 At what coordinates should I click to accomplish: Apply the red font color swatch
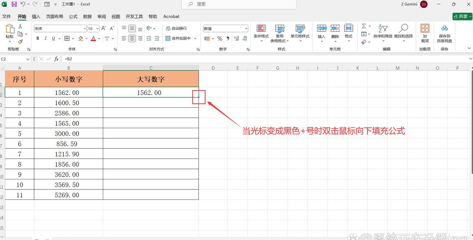[x=93, y=38]
